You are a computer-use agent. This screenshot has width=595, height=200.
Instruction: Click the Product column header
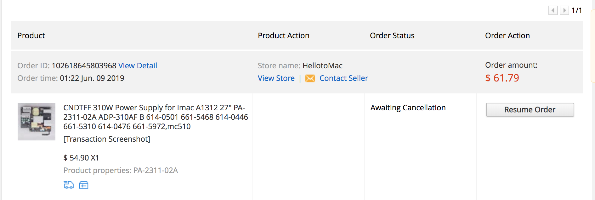(31, 35)
